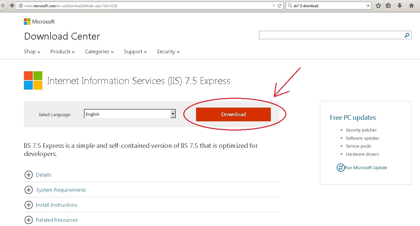Click the red Download button

pyautogui.click(x=233, y=114)
